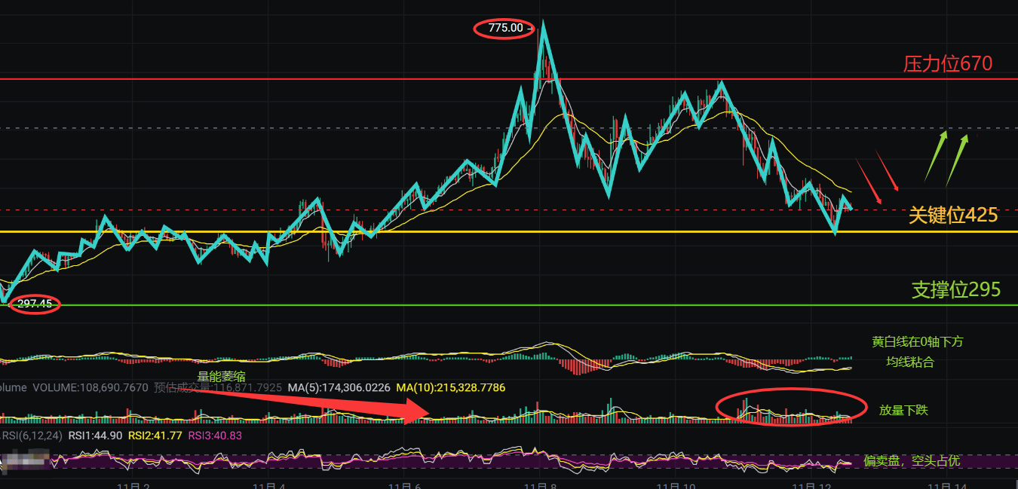
Task: Click the circled 297.45 low price label
Action: (34, 304)
